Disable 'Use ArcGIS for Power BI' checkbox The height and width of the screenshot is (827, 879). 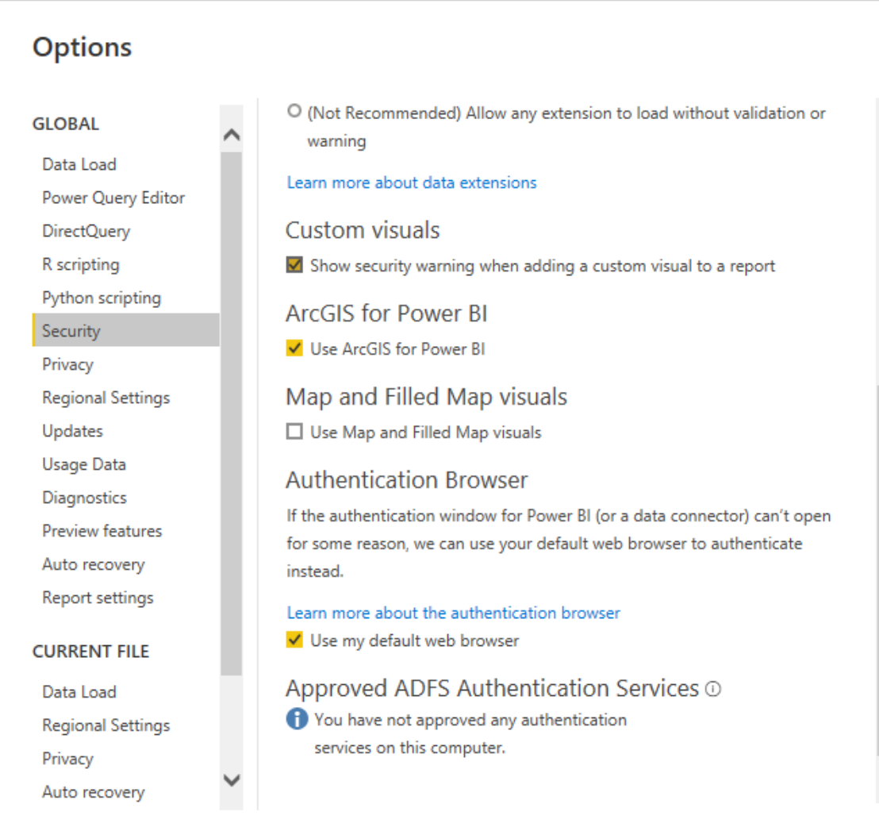[294, 348]
